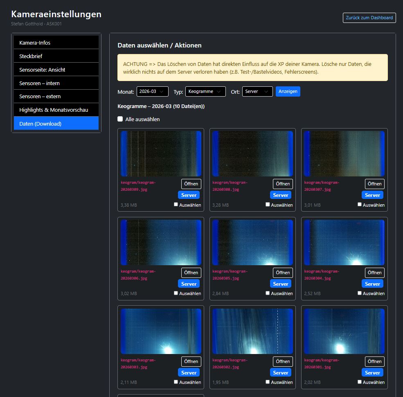Open Sensorseite: Ansicht in the sidebar
403x397 pixels.
[56, 69]
